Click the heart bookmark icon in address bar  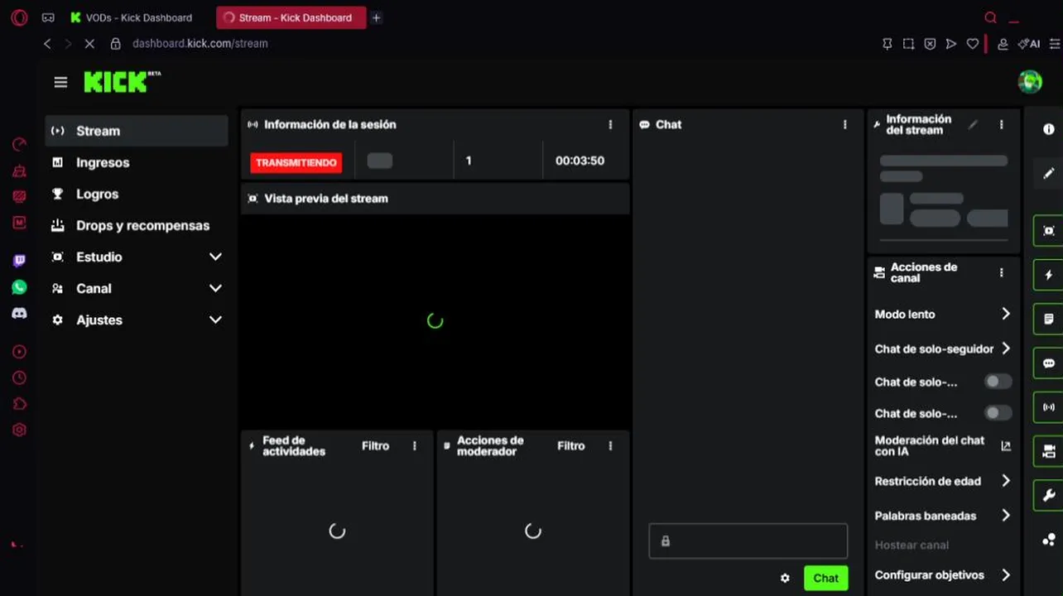973,44
